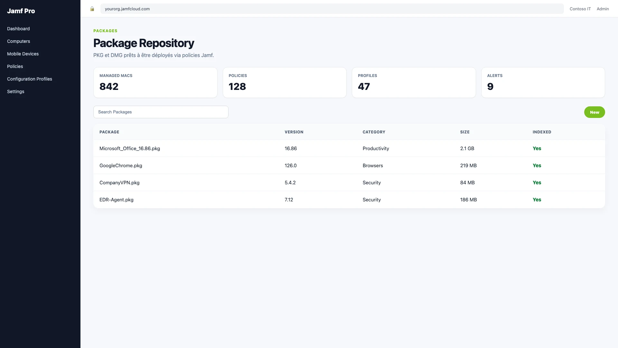
Task: Select the Microsoft_Office_16.86.pkg row name
Action: (130, 149)
